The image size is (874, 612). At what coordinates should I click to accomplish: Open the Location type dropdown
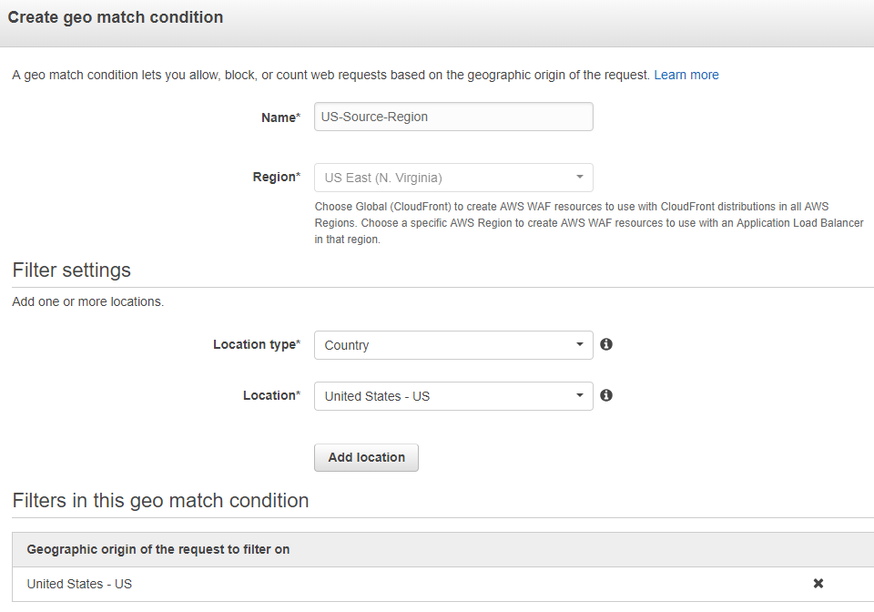pos(452,345)
